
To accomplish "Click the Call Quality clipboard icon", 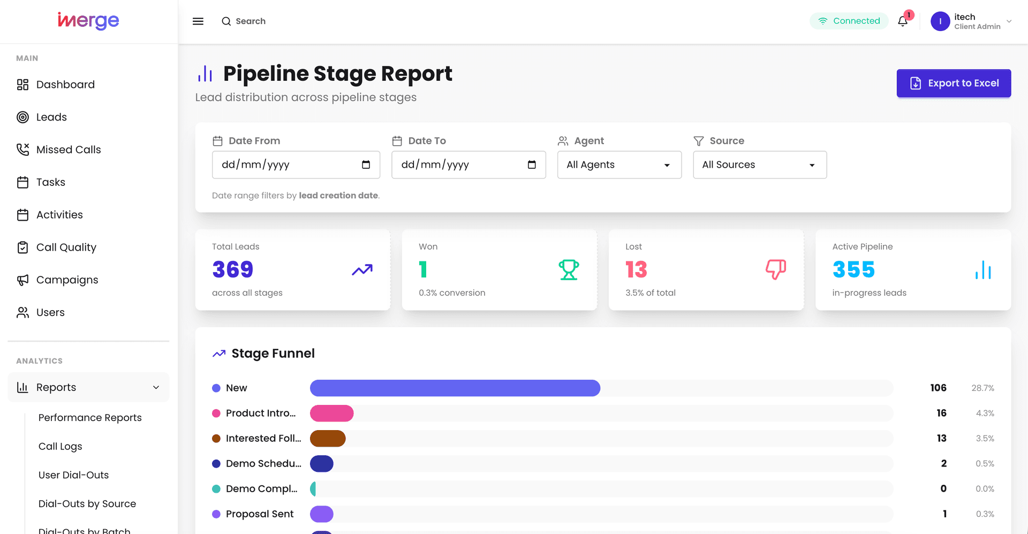I will [x=22, y=247].
